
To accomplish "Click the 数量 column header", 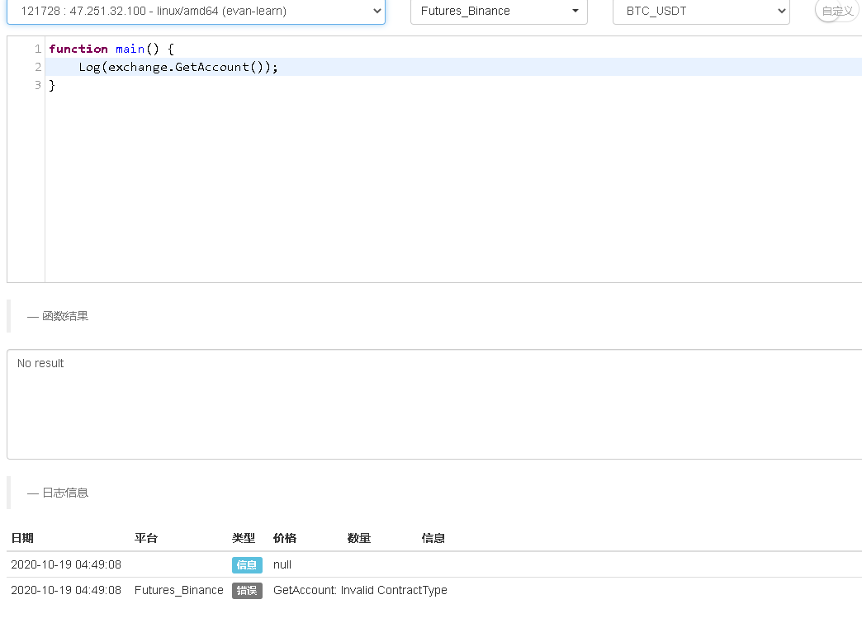I will pyautogui.click(x=359, y=538).
